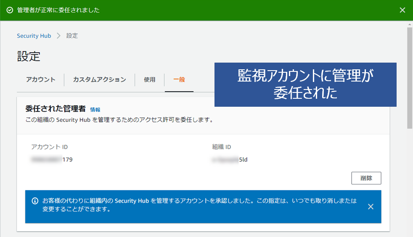The height and width of the screenshot is (237, 413).
Task: Open the 情報 link beside 委任された管理者
Action: pos(95,110)
